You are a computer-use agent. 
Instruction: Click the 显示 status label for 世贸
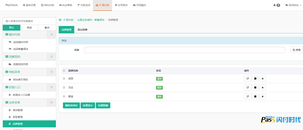pos(159,79)
